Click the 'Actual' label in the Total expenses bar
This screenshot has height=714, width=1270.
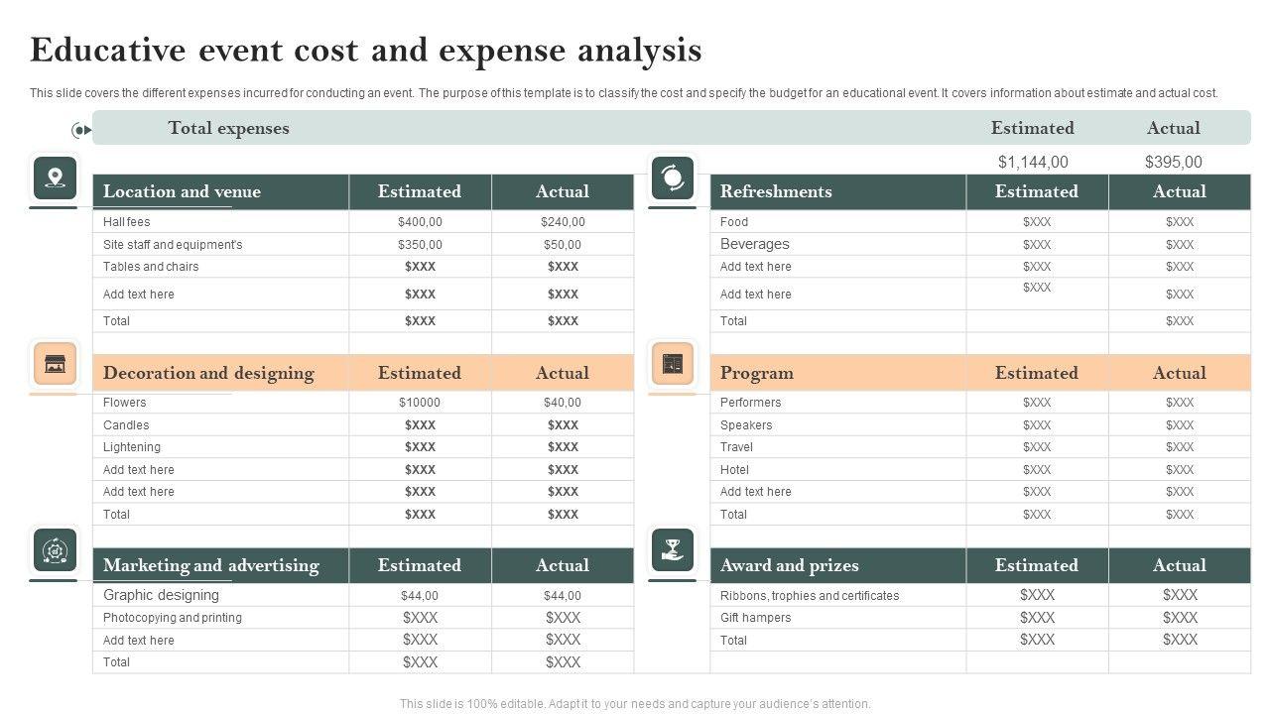[1174, 128]
